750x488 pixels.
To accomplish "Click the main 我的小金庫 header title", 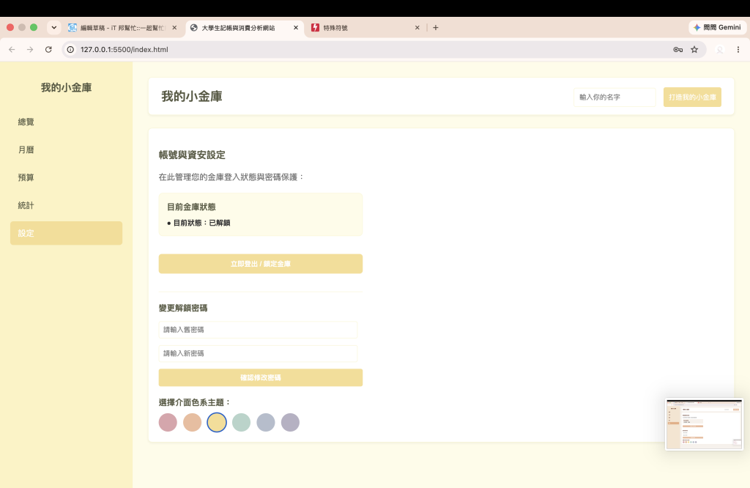I will pyautogui.click(x=192, y=97).
